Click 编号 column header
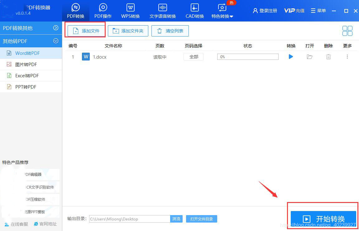This screenshot has width=359, height=231. 73,46
